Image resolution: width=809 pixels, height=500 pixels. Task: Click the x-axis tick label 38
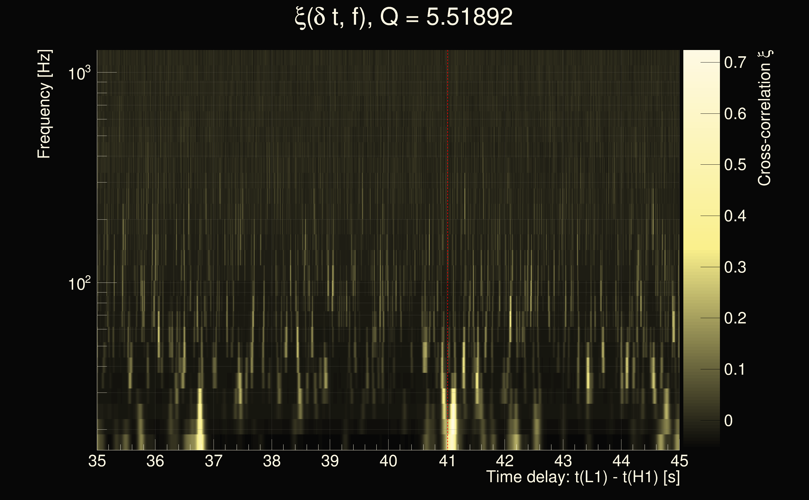tap(272, 461)
